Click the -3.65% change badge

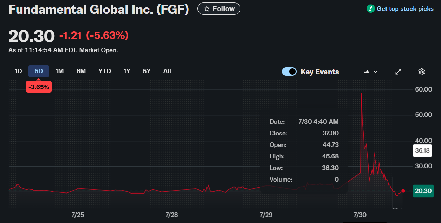tap(39, 87)
